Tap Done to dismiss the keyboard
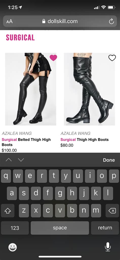120x260 pixels. [x=109, y=160]
